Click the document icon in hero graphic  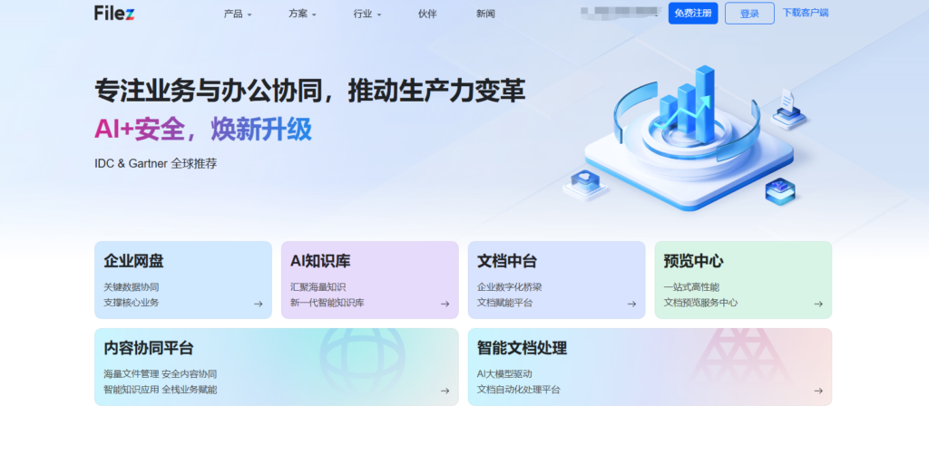click(788, 109)
